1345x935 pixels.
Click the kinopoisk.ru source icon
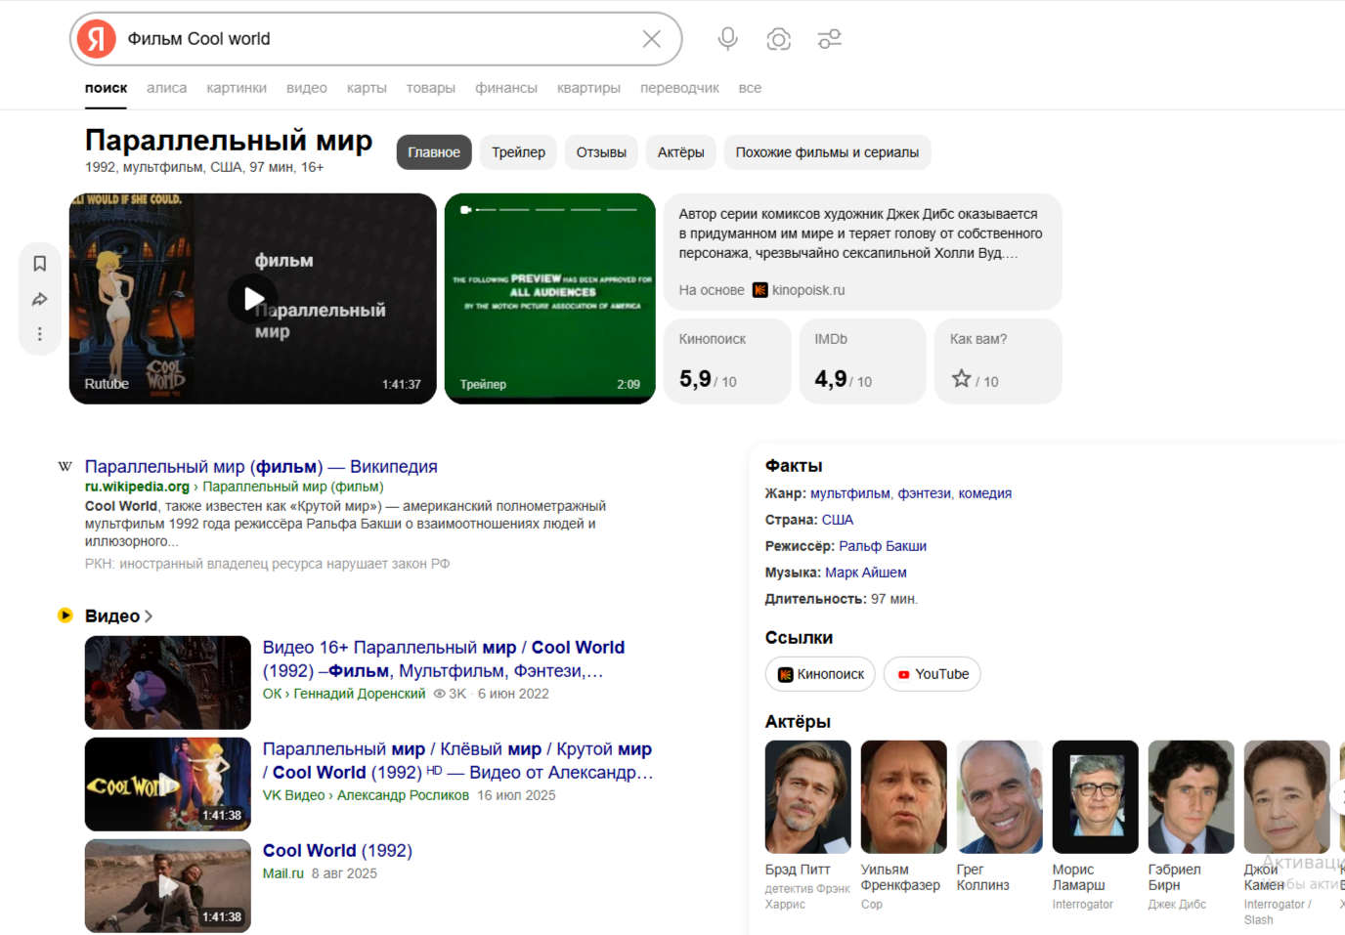(760, 290)
